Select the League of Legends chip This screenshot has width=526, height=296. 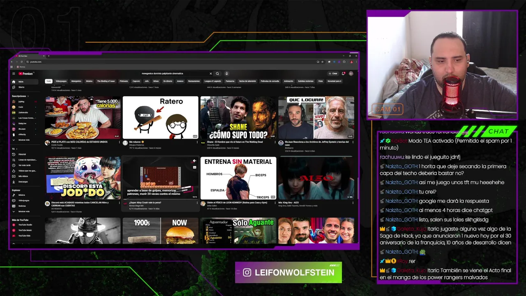tap(212, 81)
